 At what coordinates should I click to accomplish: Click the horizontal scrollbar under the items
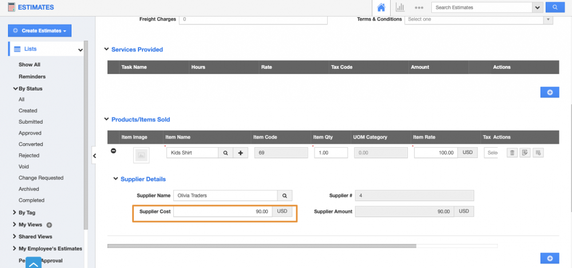[x=261, y=246]
